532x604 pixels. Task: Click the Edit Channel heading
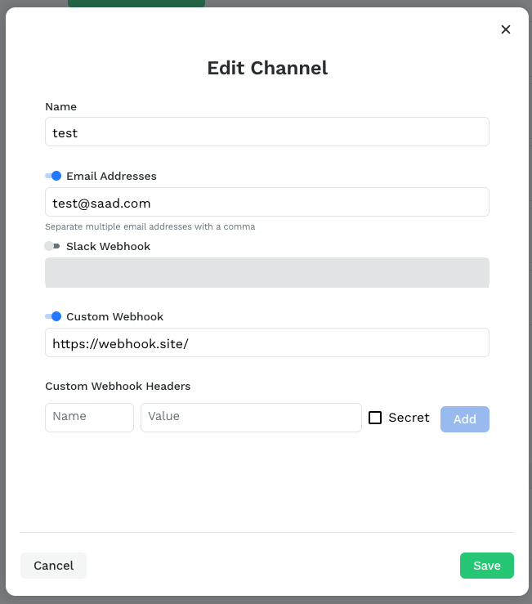(x=267, y=68)
